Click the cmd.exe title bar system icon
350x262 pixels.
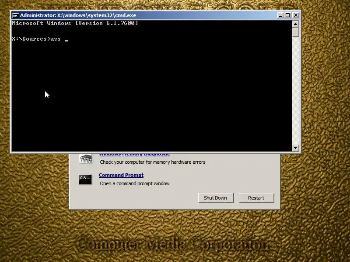click(x=16, y=15)
